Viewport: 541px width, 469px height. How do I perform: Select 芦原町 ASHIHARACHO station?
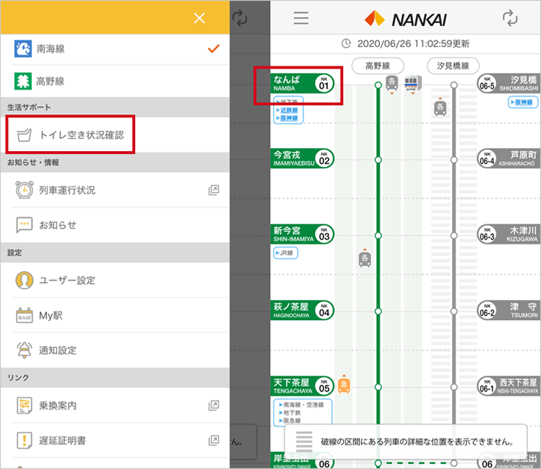[x=509, y=158]
